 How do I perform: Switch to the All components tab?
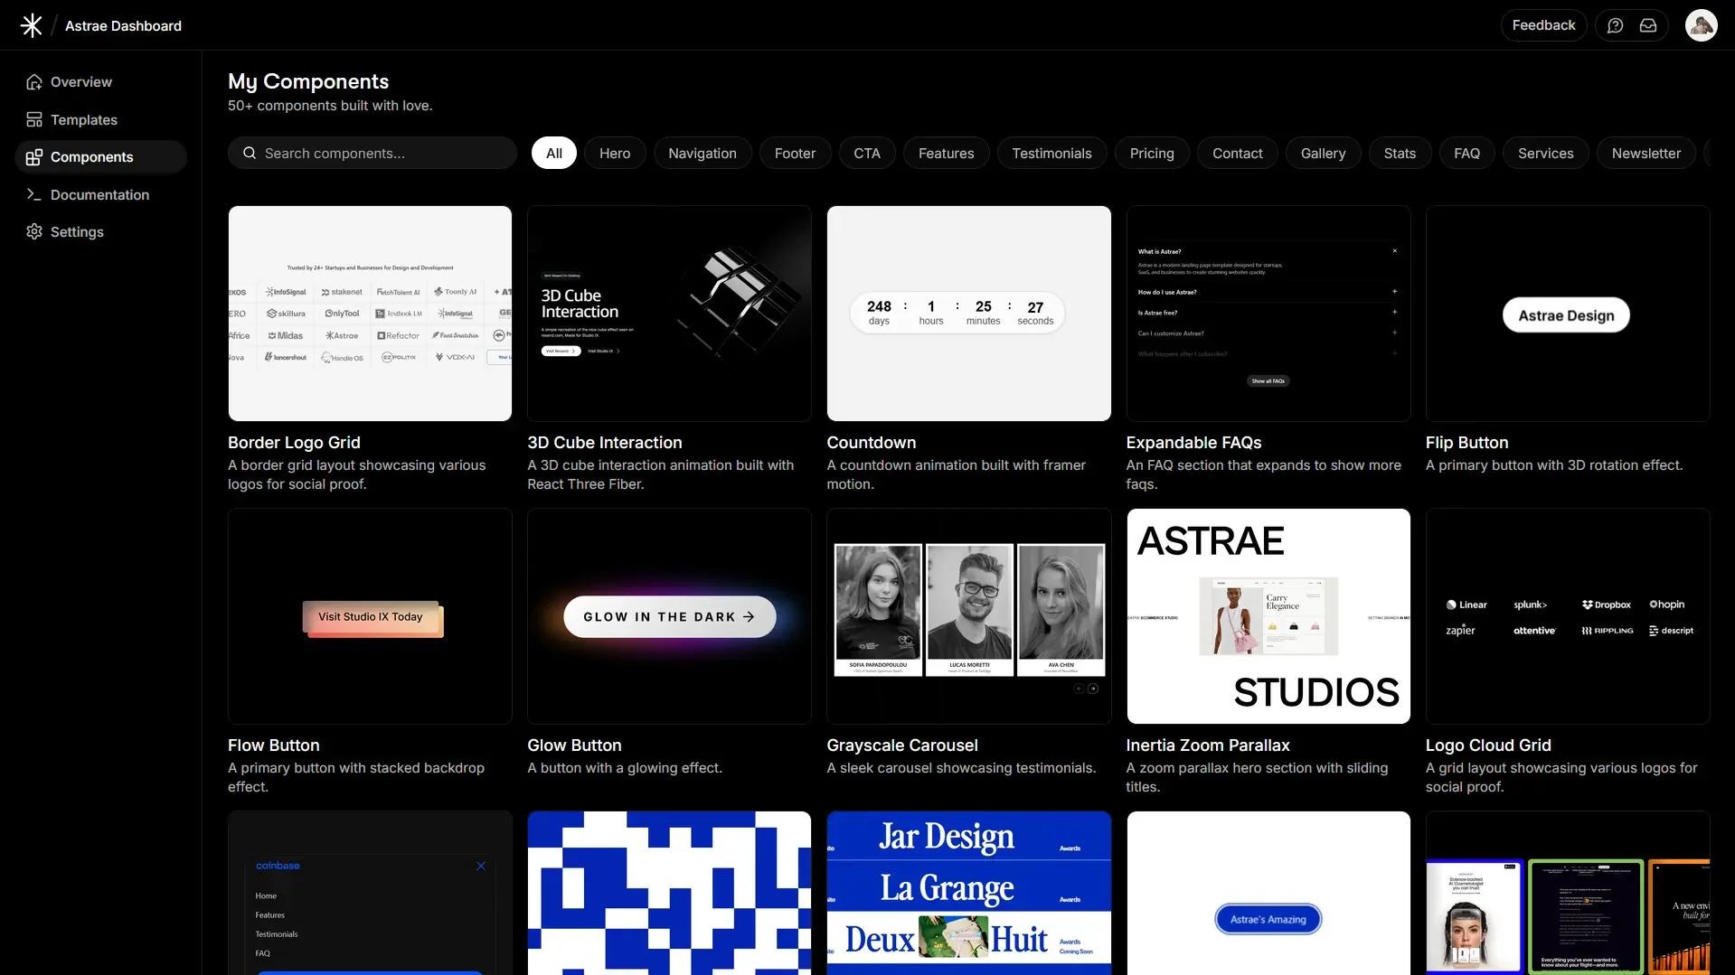(553, 153)
